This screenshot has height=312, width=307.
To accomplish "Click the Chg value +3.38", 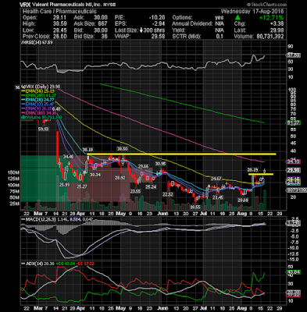I will [277, 23].
